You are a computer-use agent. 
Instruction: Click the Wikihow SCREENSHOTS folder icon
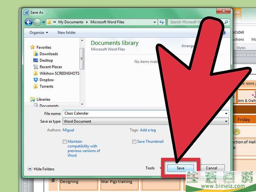(36, 73)
